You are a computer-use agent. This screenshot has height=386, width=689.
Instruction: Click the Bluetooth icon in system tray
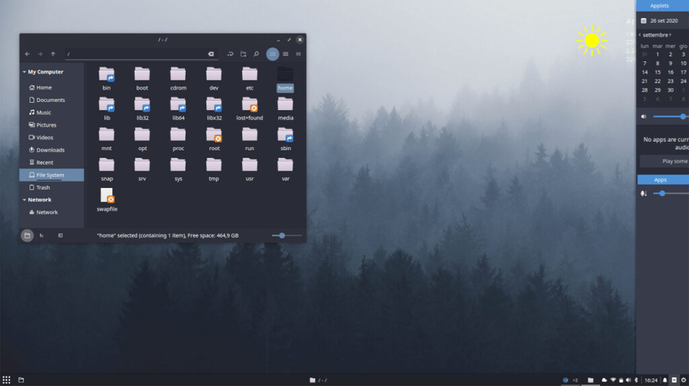click(x=637, y=380)
